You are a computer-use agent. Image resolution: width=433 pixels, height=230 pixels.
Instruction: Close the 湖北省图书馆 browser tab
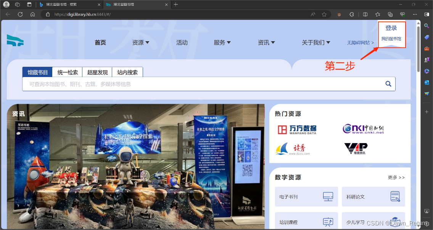click(166, 5)
